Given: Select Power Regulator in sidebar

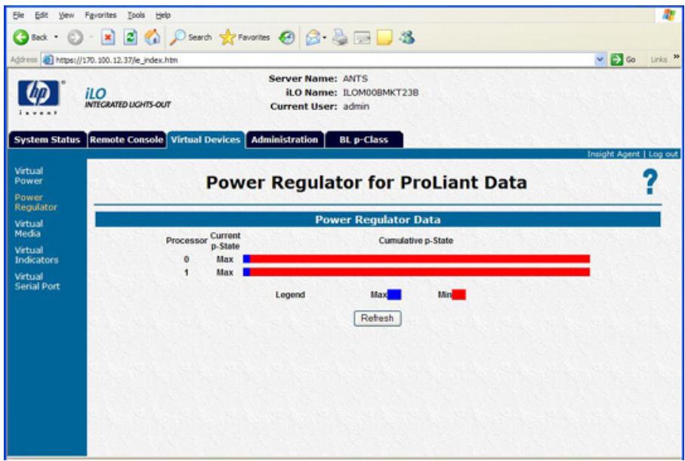Looking at the screenshot, I should pyautogui.click(x=35, y=203).
